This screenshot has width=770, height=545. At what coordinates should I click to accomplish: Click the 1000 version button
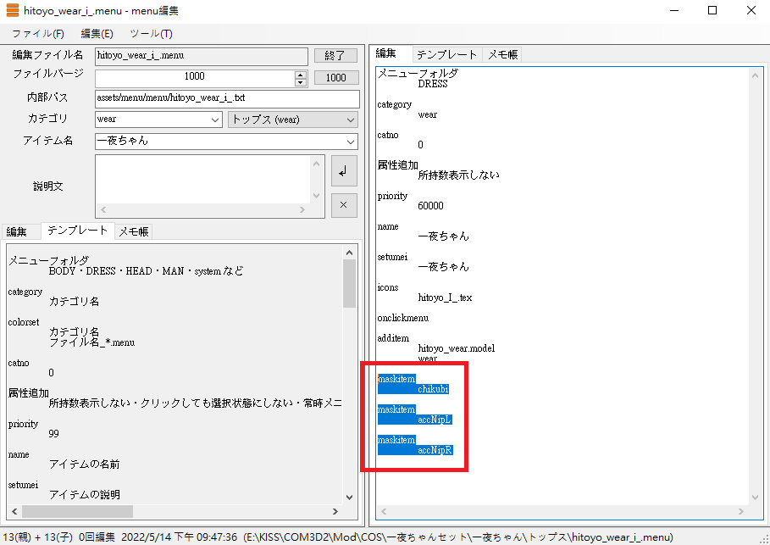pos(336,78)
